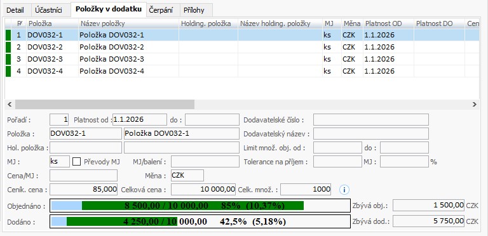This screenshot has height=236, width=488.
Task: Click the Ceník. cena field
Action: point(83,190)
